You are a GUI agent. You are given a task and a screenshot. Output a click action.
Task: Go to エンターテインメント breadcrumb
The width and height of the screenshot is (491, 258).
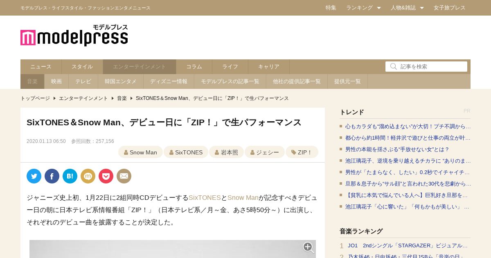click(83, 98)
